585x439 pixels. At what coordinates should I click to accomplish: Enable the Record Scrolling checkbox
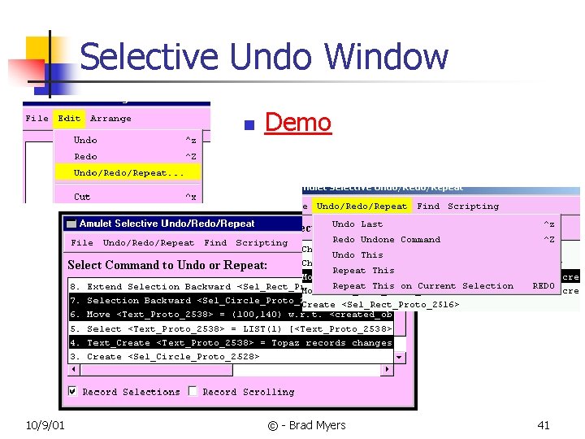click(193, 391)
